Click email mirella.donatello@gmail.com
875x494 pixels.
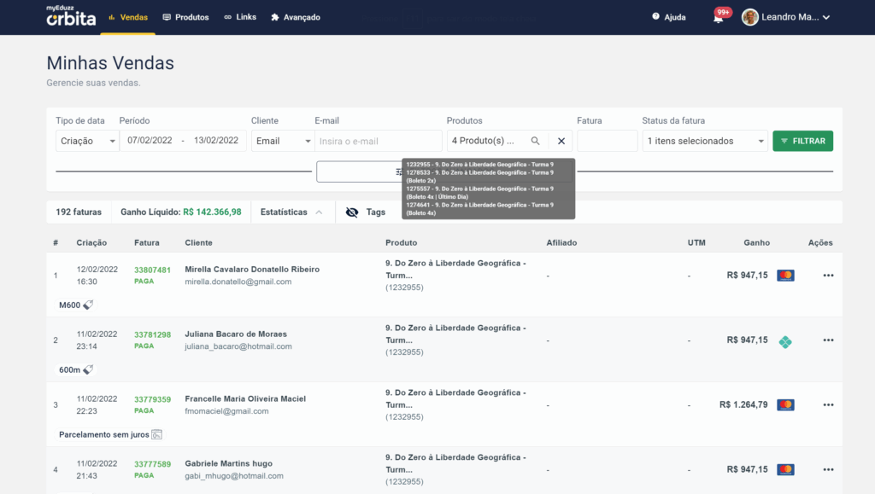pos(238,282)
